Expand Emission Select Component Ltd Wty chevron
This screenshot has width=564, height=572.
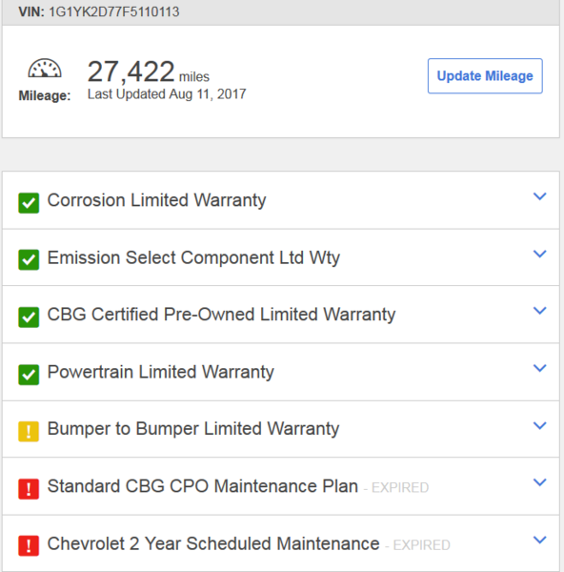click(x=540, y=254)
